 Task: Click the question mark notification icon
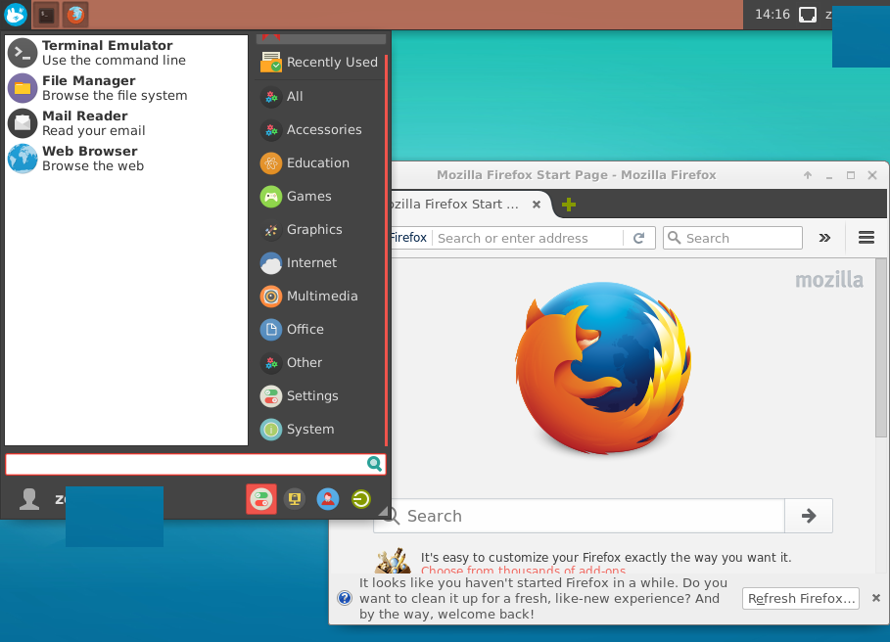pyautogui.click(x=344, y=598)
